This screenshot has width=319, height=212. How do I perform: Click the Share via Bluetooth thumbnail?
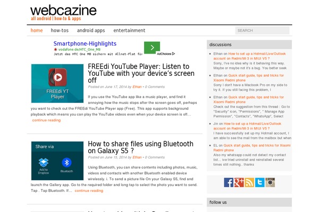tap(57, 161)
